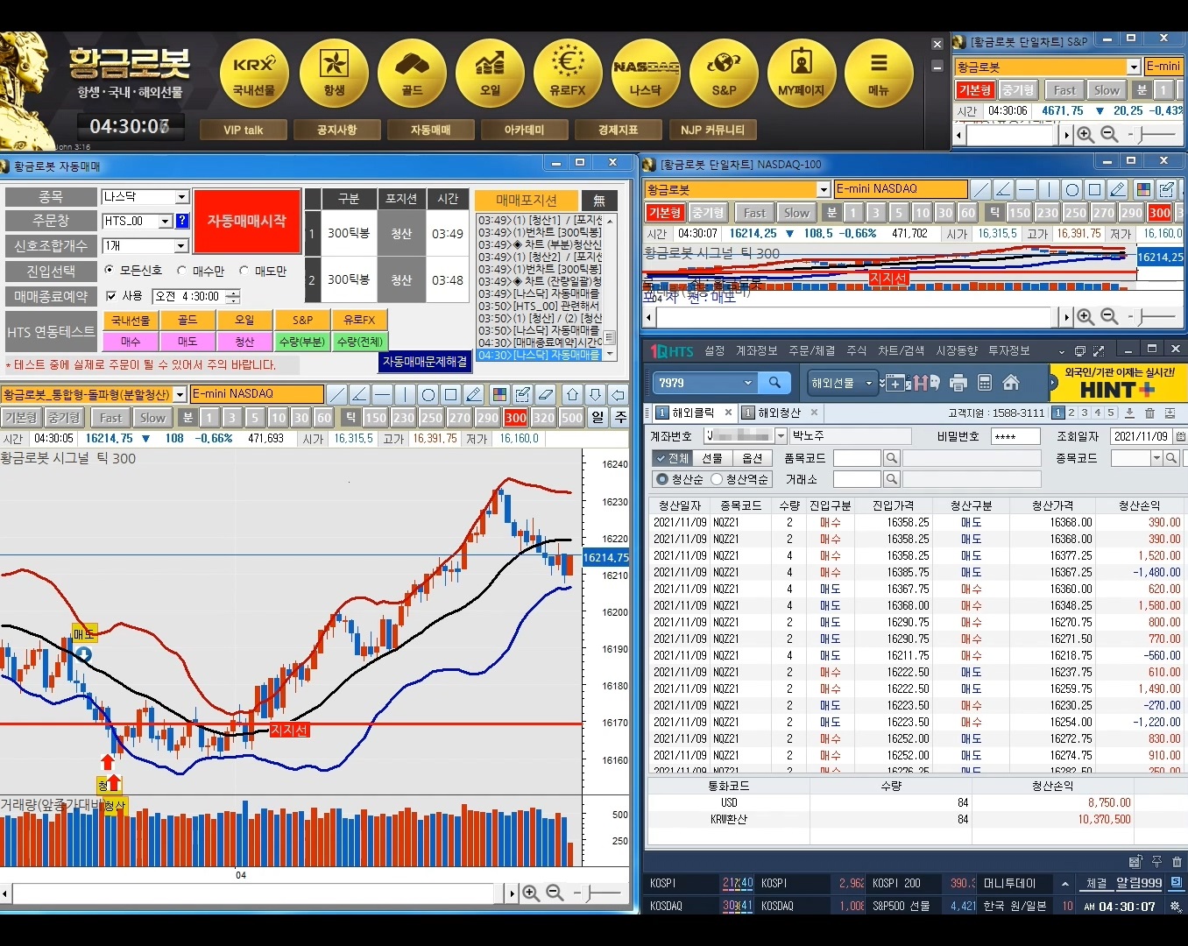
Task: Expand the 신호조합개수 dropdown
Action: [x=181, y=246]
